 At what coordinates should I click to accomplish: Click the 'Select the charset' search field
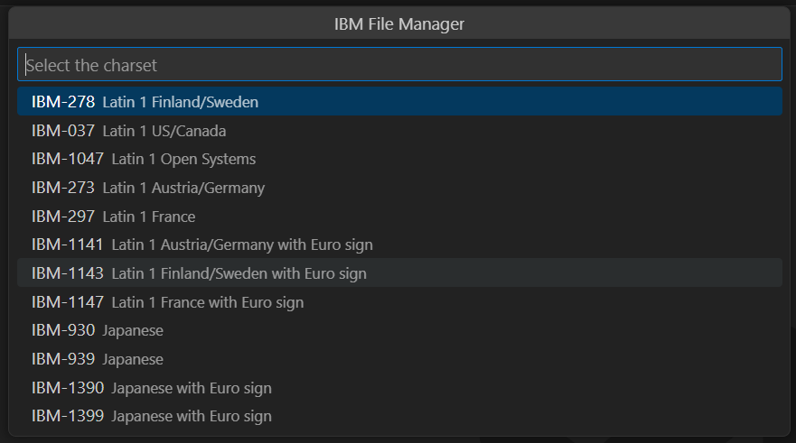pos(398,65)
